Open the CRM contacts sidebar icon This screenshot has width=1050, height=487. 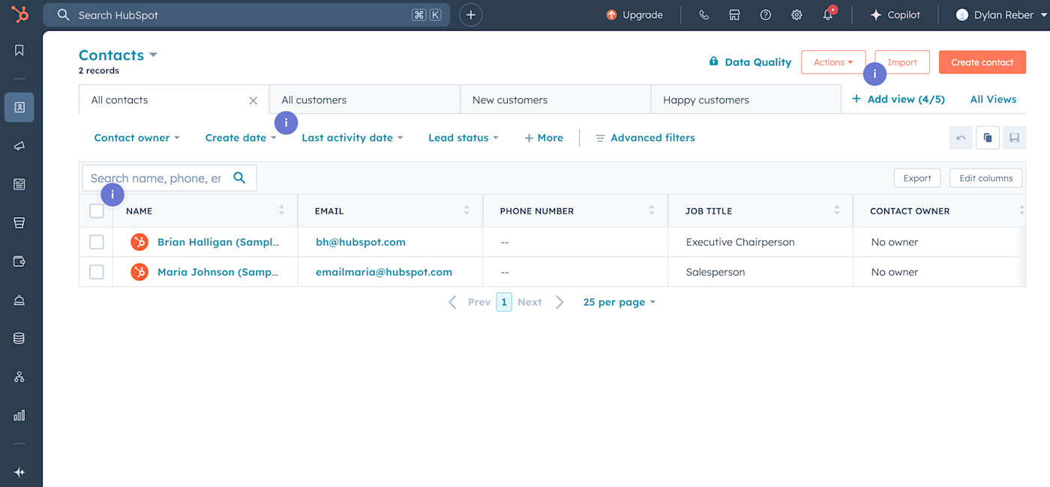coord(19,107)
